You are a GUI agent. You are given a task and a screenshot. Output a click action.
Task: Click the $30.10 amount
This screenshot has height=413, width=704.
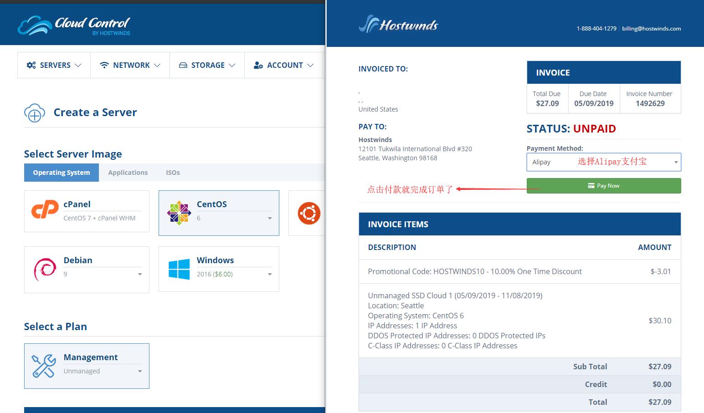click(660, 321)
